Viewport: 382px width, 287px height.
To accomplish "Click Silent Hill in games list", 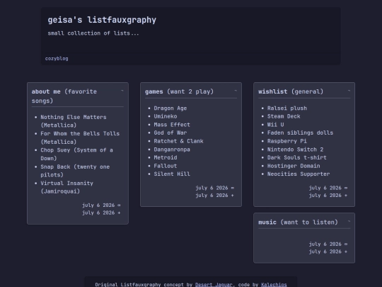I will pyautogui.click(x=172, y=174).
